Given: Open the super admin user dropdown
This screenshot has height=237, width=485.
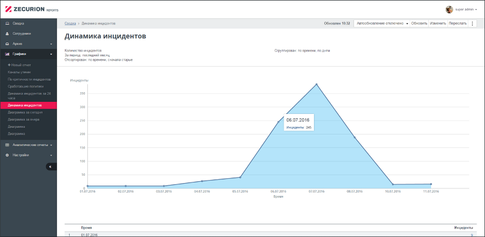Looking at the screenshot, I should click(466, 10).
